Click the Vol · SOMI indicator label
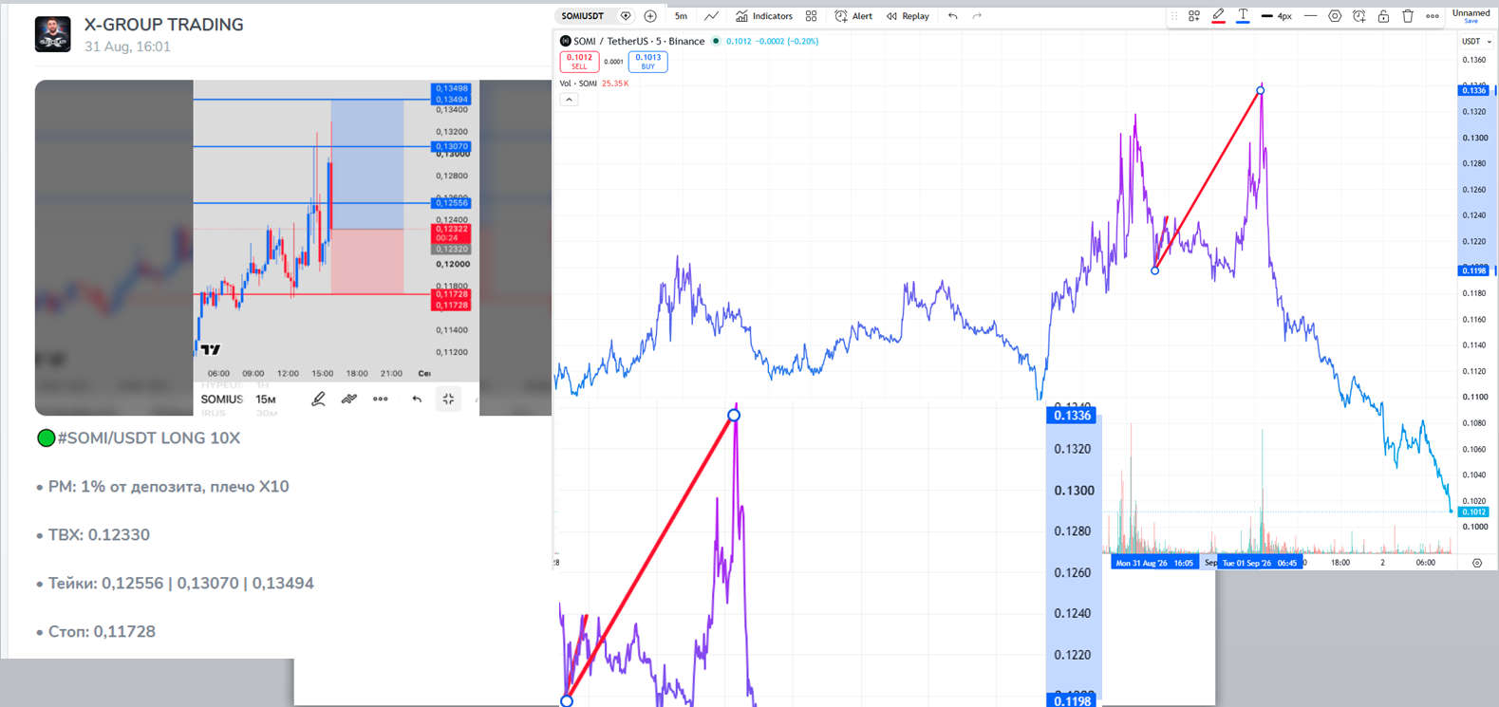 (579, 84)
